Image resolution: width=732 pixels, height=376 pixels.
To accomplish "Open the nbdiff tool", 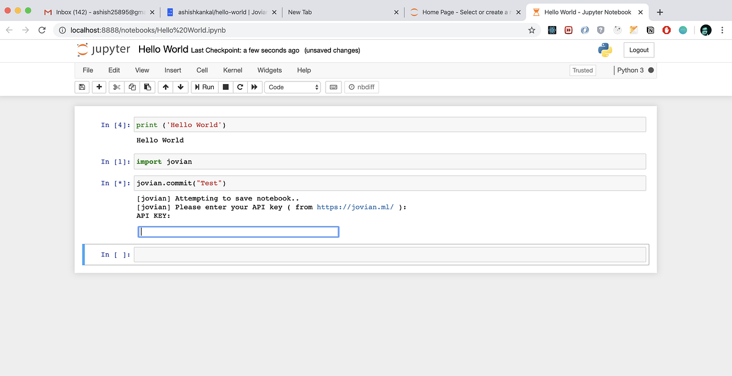I will [361, 87].
